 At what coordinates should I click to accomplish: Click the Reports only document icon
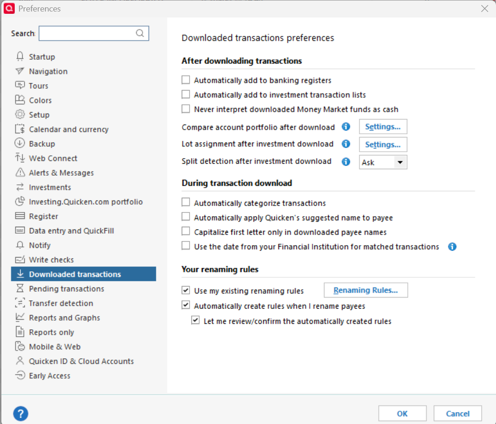20,332
